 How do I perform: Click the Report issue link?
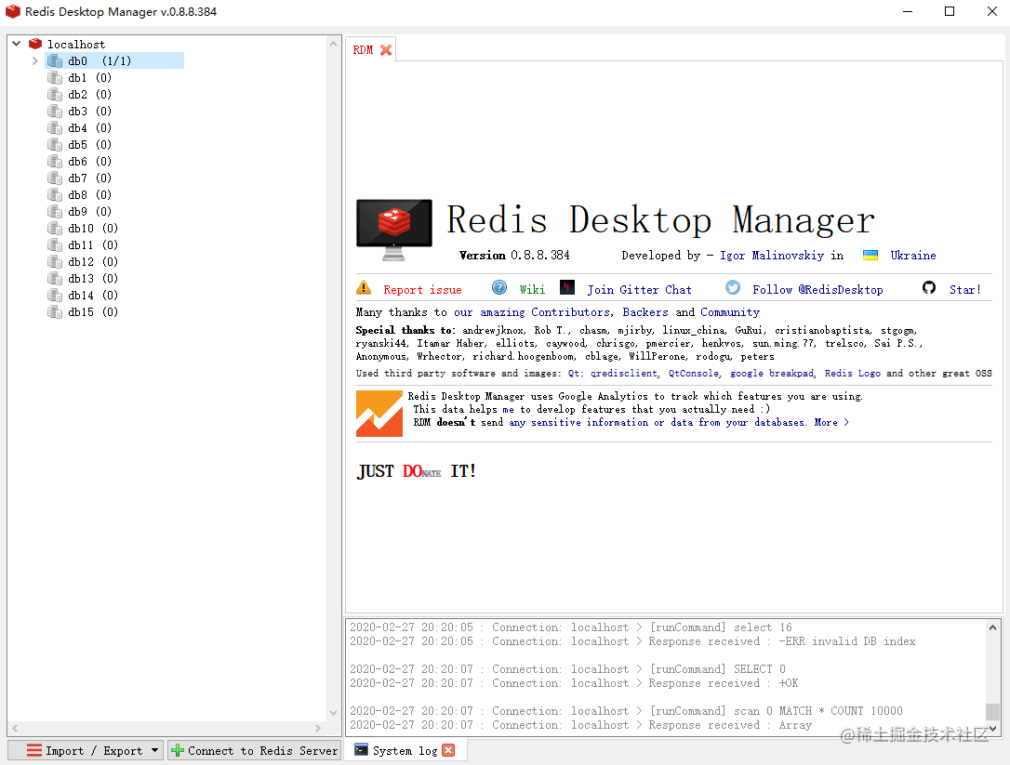[x=422, y=290]
